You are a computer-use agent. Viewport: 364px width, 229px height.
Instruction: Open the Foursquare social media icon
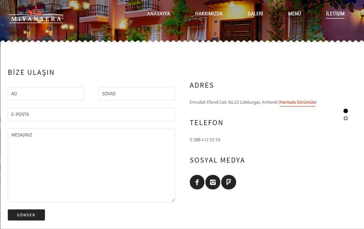coord(229,182)
